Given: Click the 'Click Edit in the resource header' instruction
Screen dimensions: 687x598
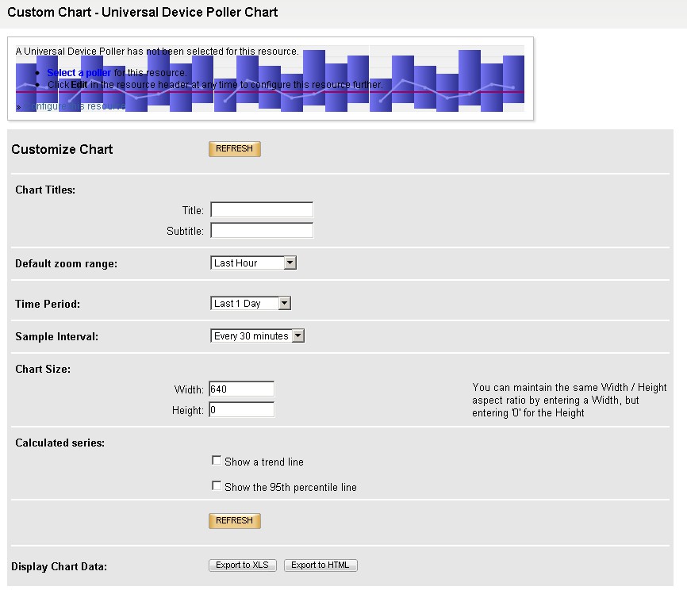Looking at the screenshot, I should tap(215, 85).
